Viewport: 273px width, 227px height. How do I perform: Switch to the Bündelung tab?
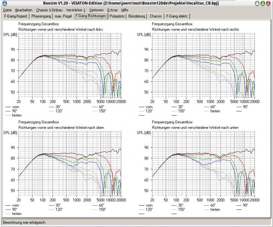pos(136,16)
